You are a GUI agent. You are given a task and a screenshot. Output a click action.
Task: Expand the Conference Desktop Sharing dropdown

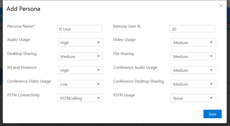click(x=193, y=84)
